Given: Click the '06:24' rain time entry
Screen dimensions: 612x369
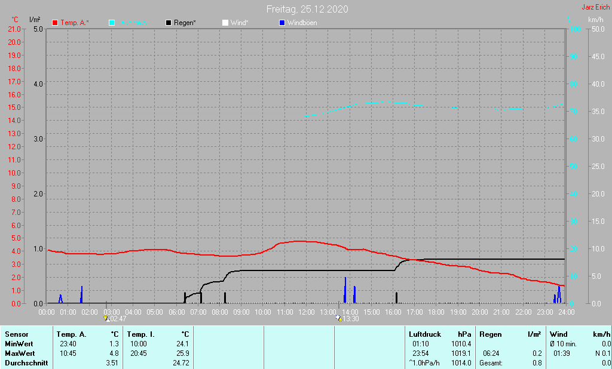Looking at the screenshot, I should coord(491,353).
